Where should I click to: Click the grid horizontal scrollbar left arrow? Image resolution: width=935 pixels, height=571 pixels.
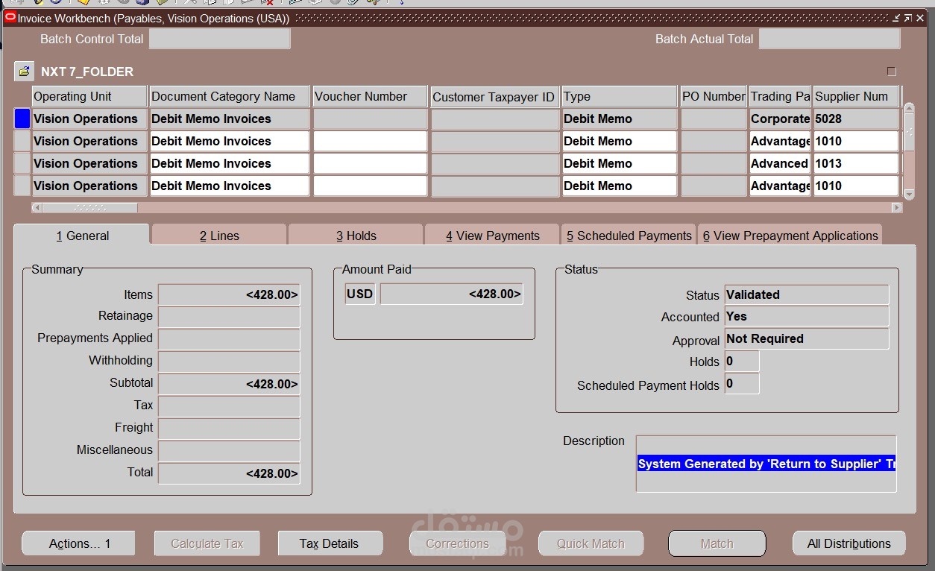37,207
